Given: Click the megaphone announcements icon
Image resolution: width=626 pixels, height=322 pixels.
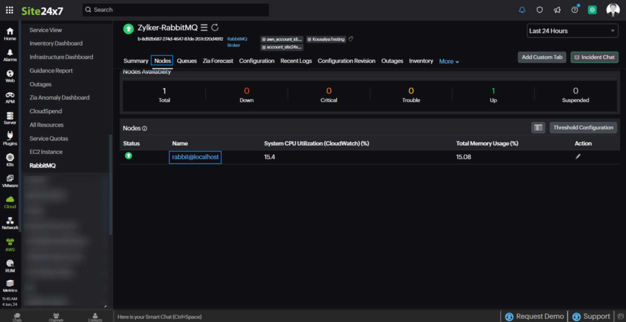Looking at the screenshot, I should pos(557,10).
